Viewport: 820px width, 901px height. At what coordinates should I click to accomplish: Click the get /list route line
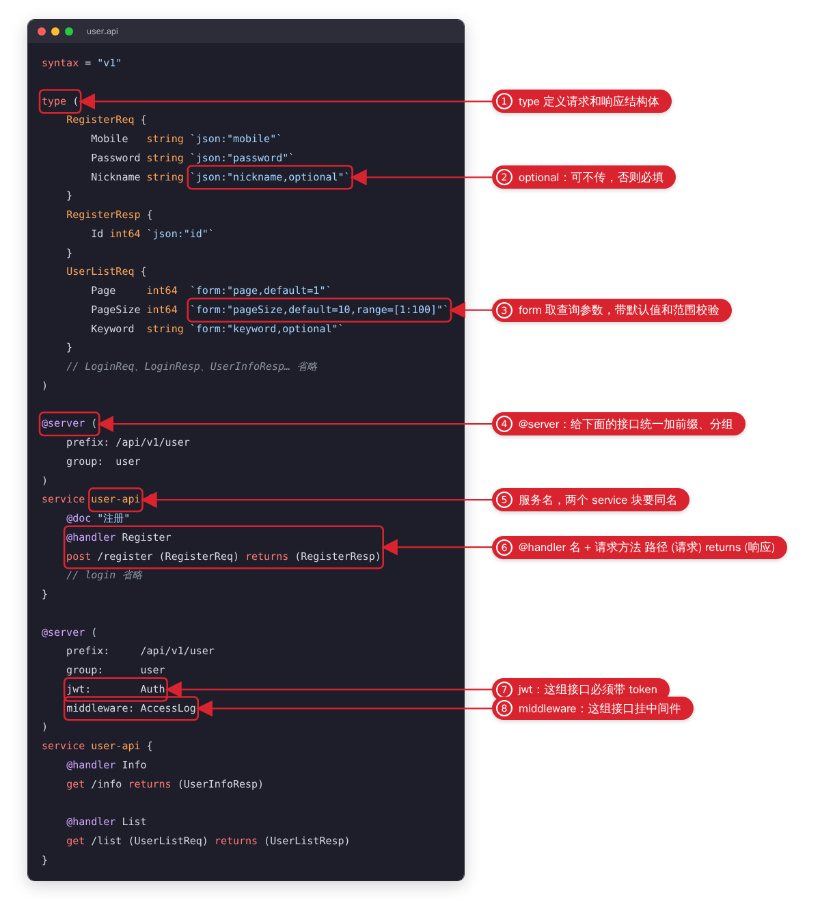(x=208, y=841)
